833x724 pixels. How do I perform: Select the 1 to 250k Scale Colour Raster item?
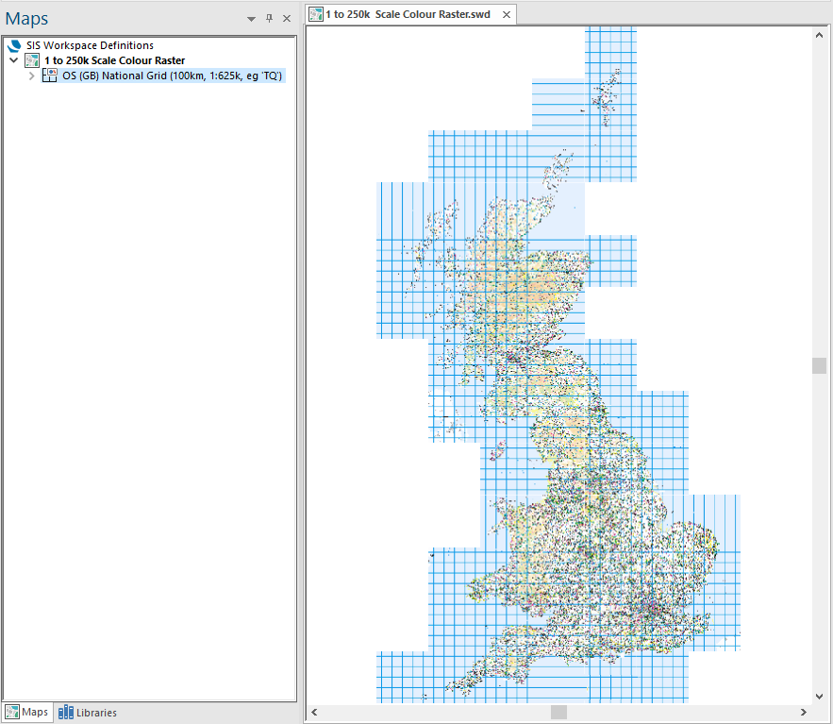coord(114,60)
